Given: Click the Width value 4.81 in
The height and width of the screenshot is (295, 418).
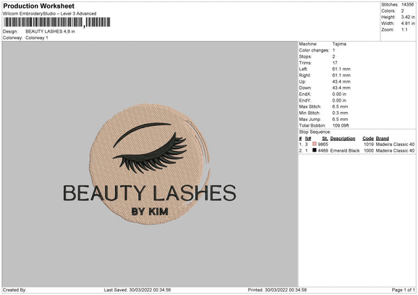Looking at the screenshot, I should [408, 24].
